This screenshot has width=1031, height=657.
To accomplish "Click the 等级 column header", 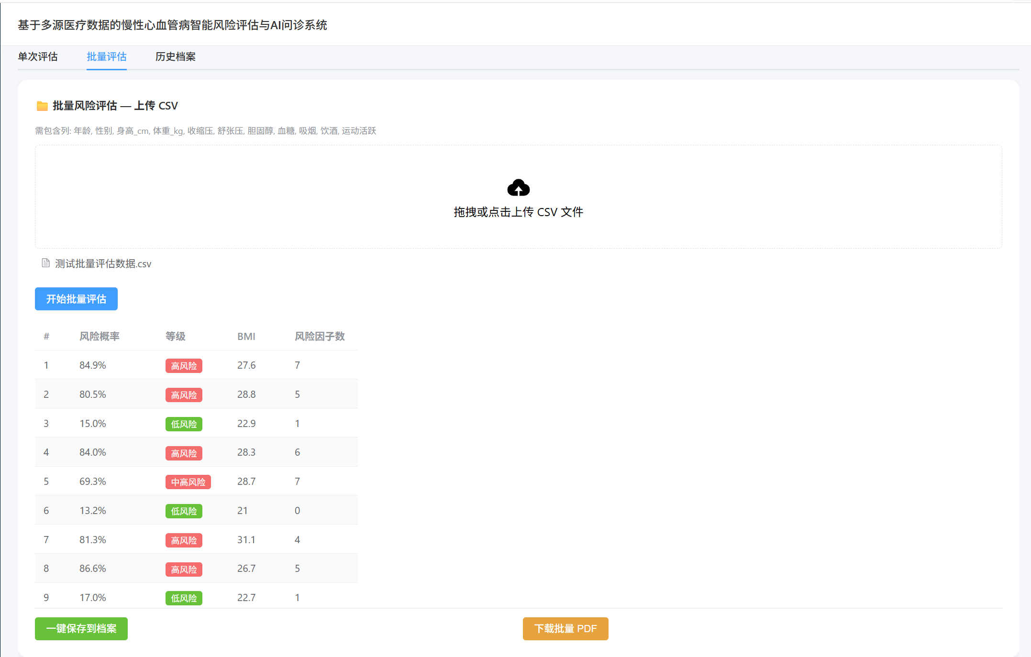I will click(x=176, y=336).
